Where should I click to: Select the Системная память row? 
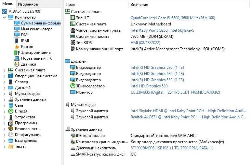158,37
